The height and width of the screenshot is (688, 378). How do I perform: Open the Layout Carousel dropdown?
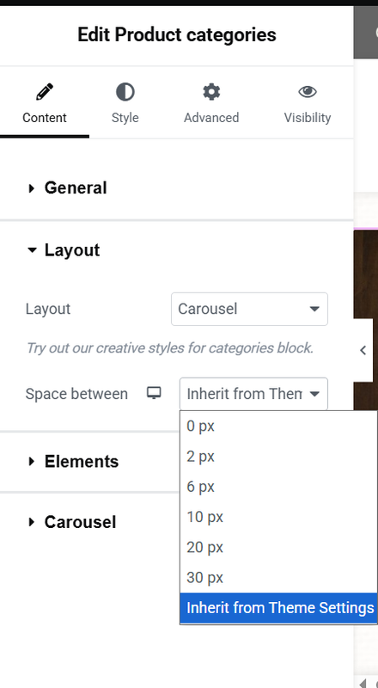pyautogui.click(x=249, y=309)
